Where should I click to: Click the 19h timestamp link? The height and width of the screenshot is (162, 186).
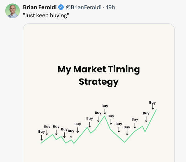click(110, 7)
